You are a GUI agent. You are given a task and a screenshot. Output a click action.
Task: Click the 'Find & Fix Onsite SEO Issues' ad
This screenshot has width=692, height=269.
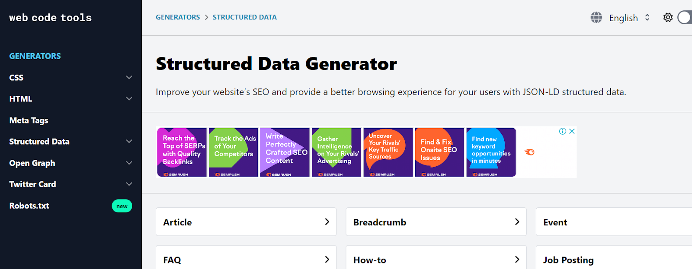[x=439, y=152]
